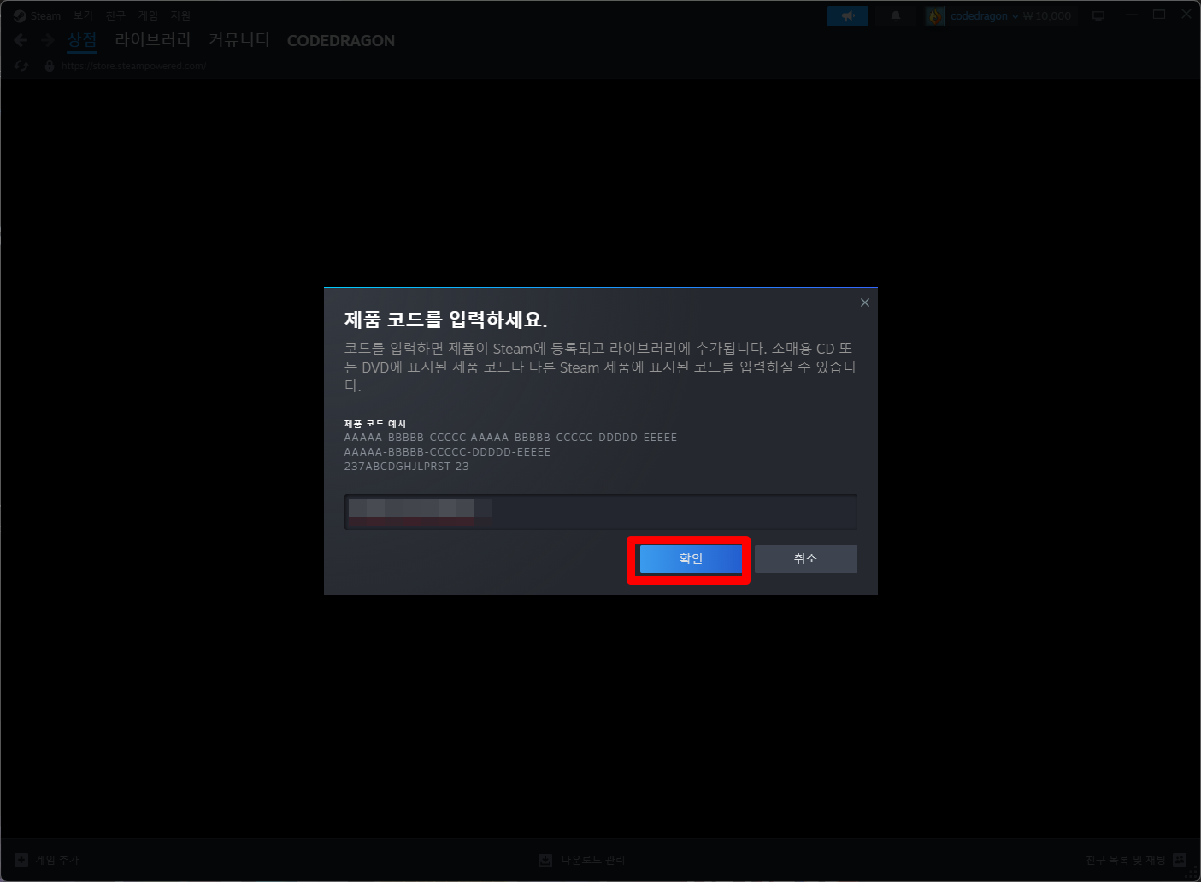Close the product code dialog with X
The width and height of the screenshot is (1201, 882).
[x=865, y=303]
